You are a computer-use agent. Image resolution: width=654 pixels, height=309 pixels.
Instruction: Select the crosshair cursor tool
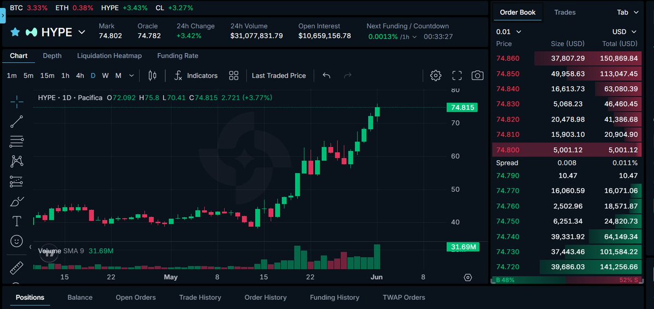(17, 101)
